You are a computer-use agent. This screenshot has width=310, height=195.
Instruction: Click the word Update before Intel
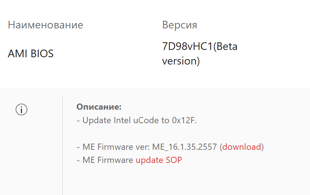pos(97,120)
